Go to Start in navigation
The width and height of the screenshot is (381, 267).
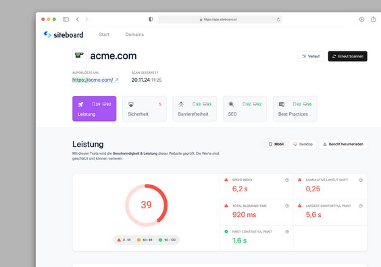(104, 34)
